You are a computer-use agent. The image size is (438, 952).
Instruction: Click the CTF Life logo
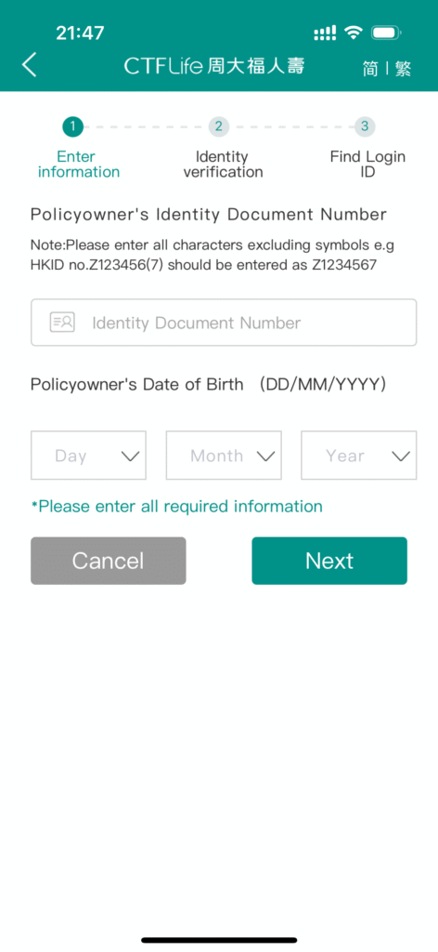click(x=213, y=66)
